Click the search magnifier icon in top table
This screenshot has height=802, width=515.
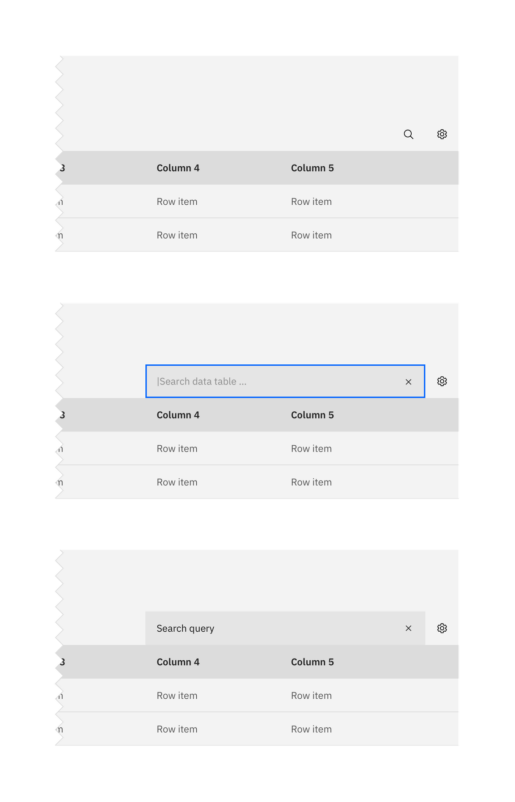tap(408, 134)
